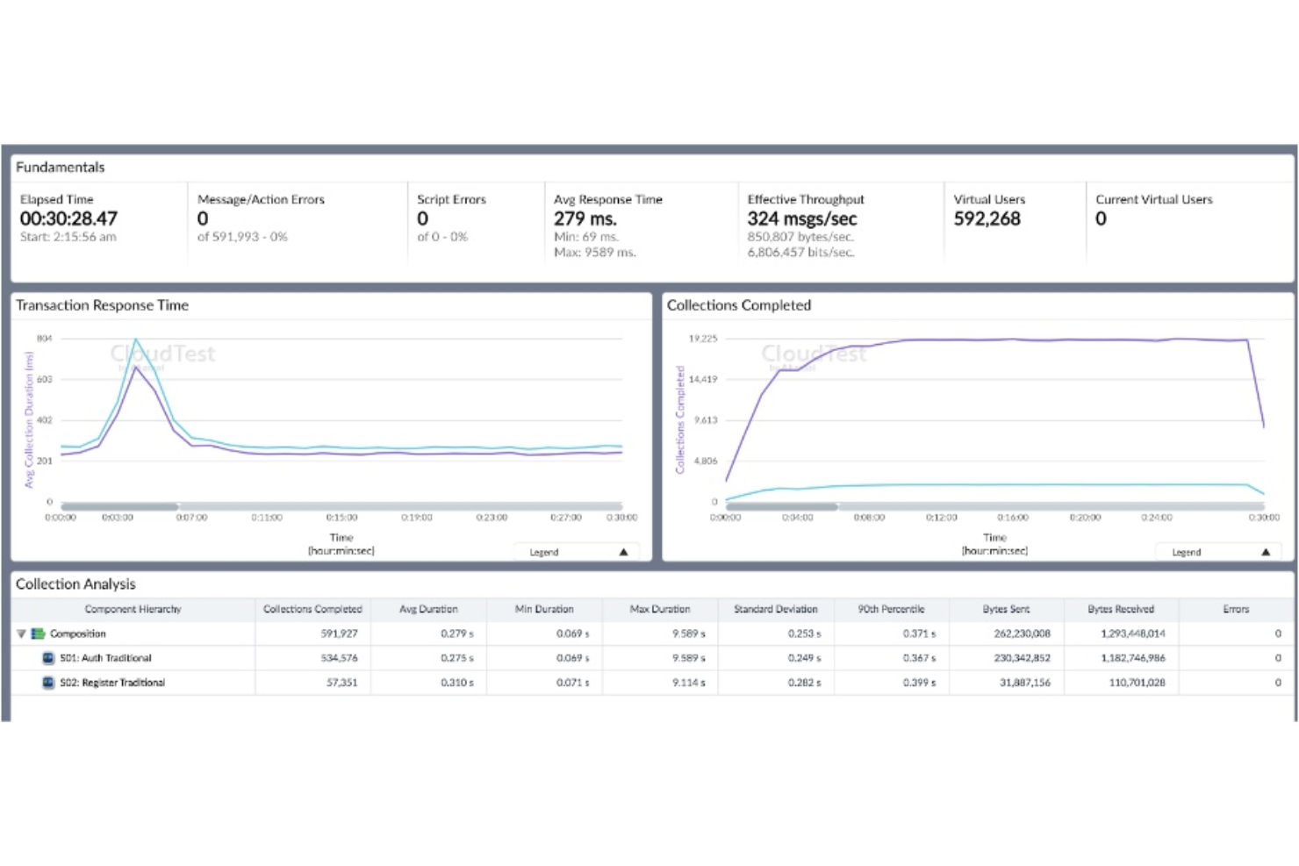Click the CloudTest watermark in Collections Completed chart
Viewport: 1299px width, 866px height.
tap(814, 354)
